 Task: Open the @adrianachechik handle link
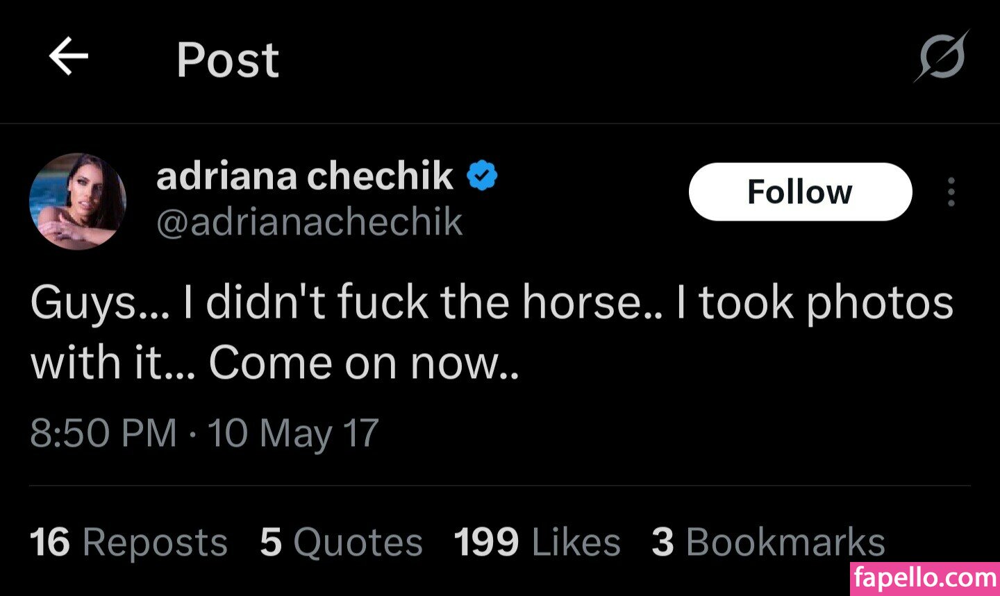[310, 222]
